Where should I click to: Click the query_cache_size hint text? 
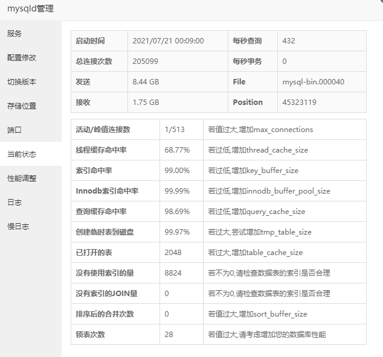257,212
